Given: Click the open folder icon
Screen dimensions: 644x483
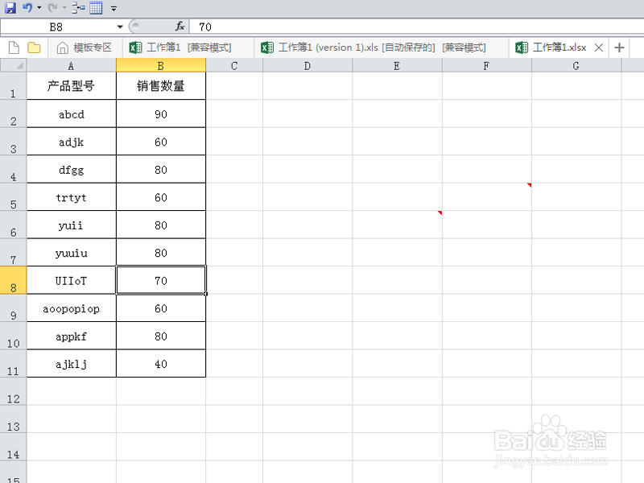Looking at the screenshot, I should [34, 47].
